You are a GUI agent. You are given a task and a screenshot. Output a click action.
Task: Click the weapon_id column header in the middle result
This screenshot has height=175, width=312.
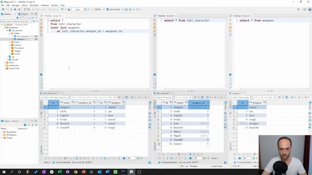pyautogui.click(x=199, y=103)
